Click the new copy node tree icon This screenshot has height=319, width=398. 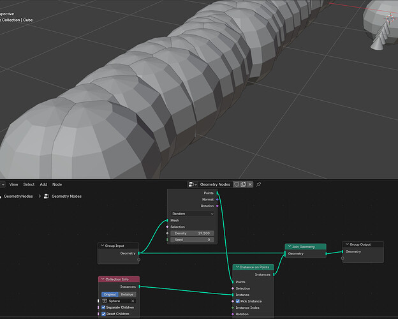[x=243, y=184]
